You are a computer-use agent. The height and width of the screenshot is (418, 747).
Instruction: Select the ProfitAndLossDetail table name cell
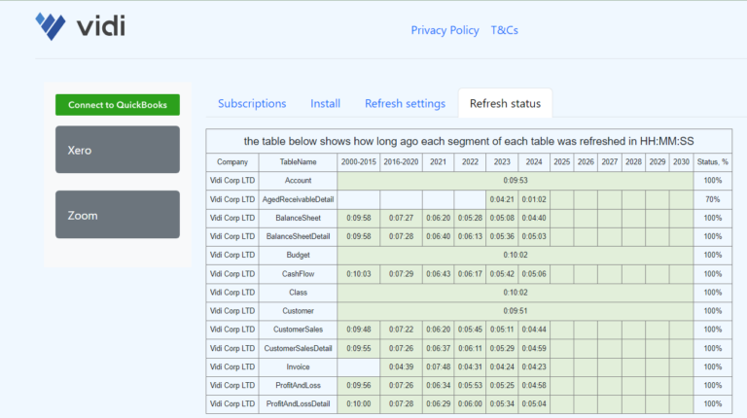pyautogui.click(x=299, y=404)
